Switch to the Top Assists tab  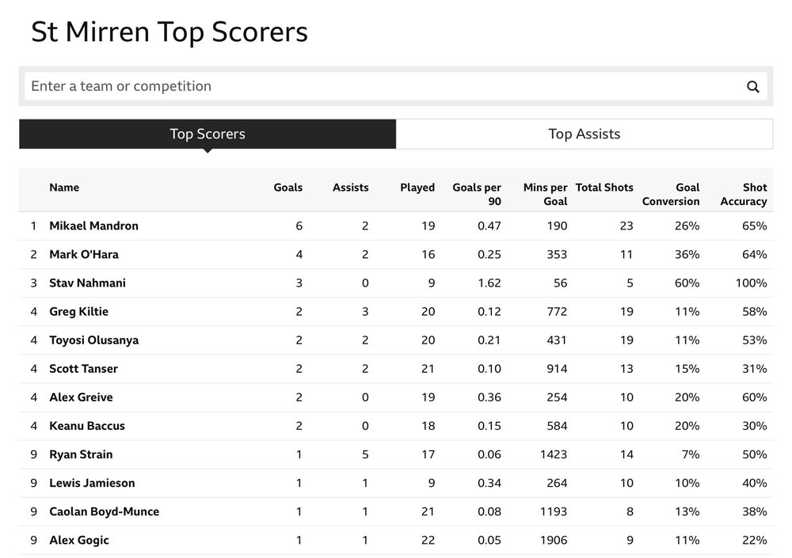tap(584, 134)
